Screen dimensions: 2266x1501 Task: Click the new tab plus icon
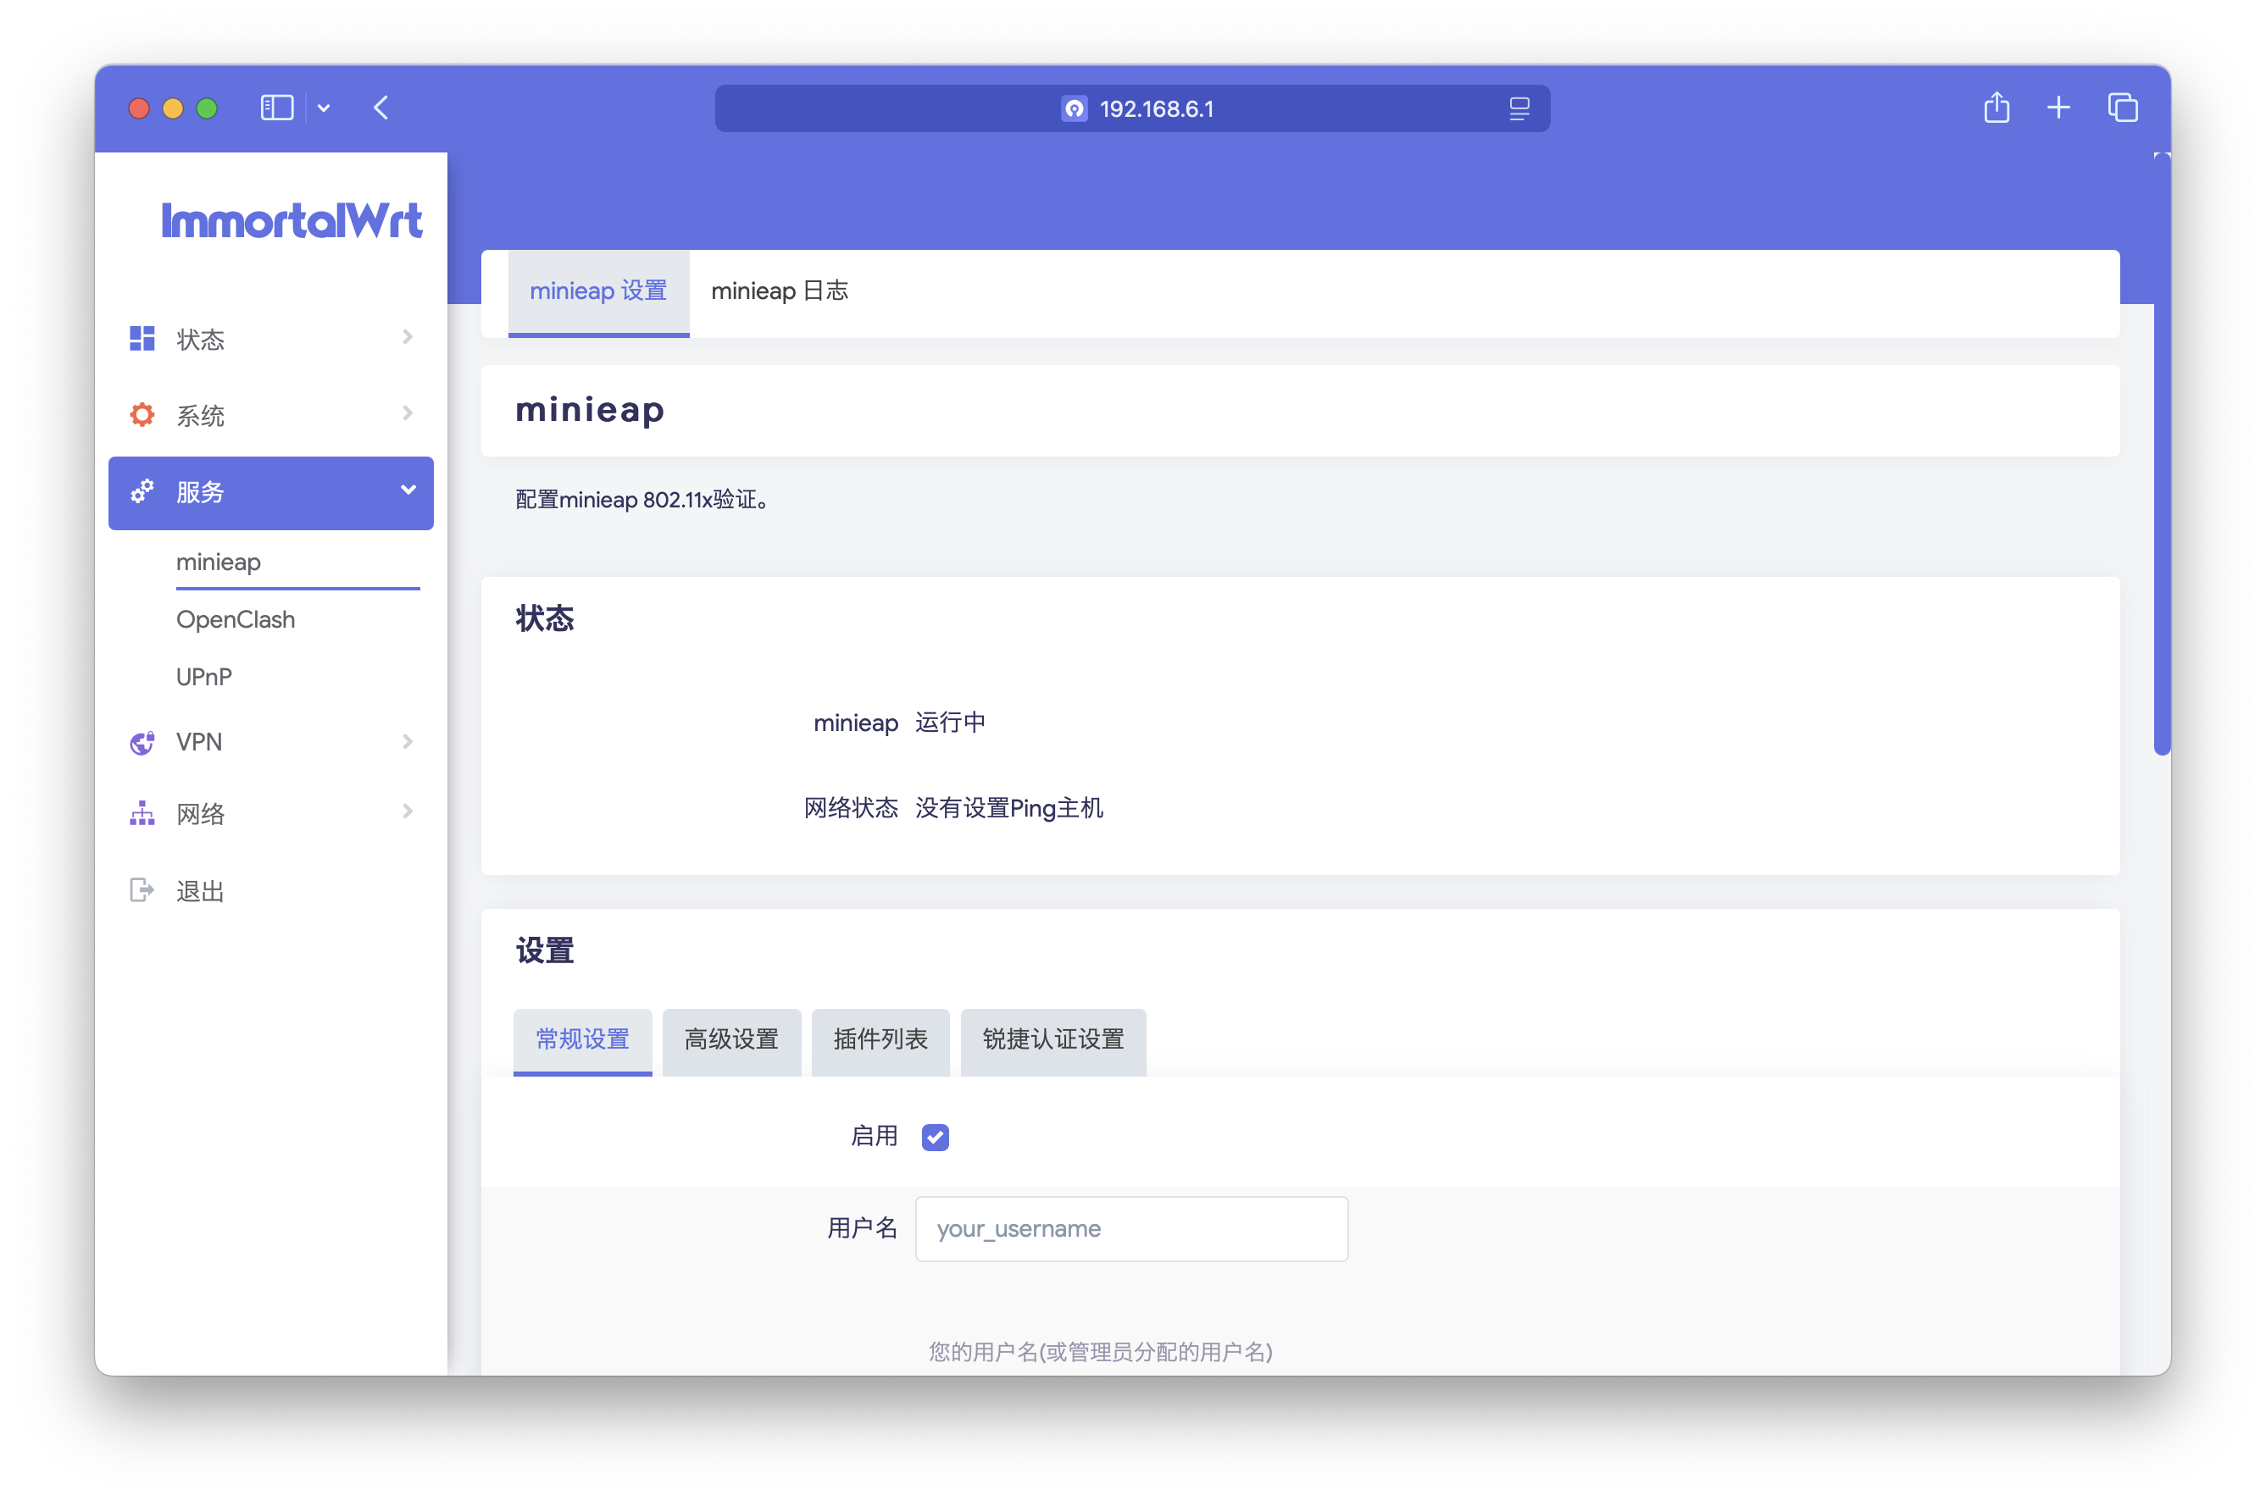(x=2058, y=108)
